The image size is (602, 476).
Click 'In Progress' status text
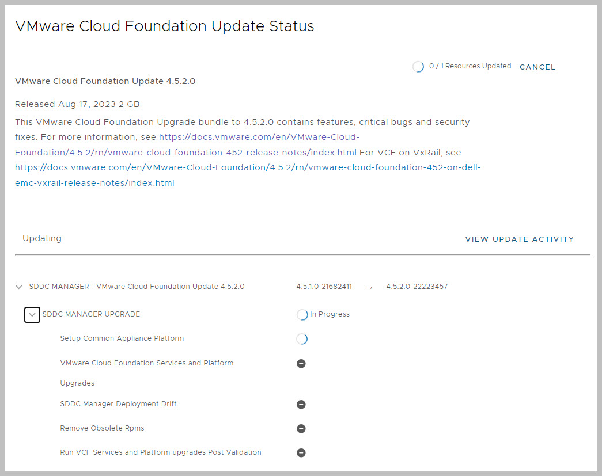click(x=330, y=314)
